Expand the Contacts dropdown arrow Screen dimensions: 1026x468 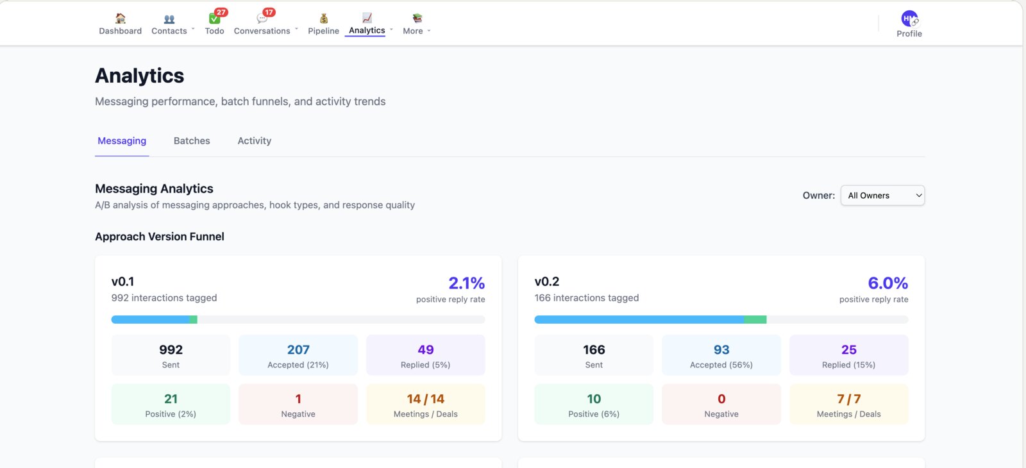coord(193,29)
